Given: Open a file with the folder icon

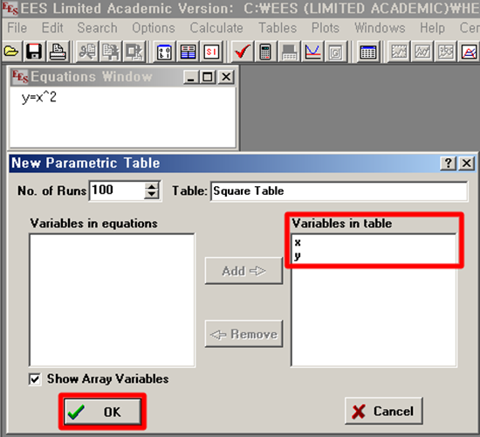Looking at the screenshot, I should pos(11,52).
